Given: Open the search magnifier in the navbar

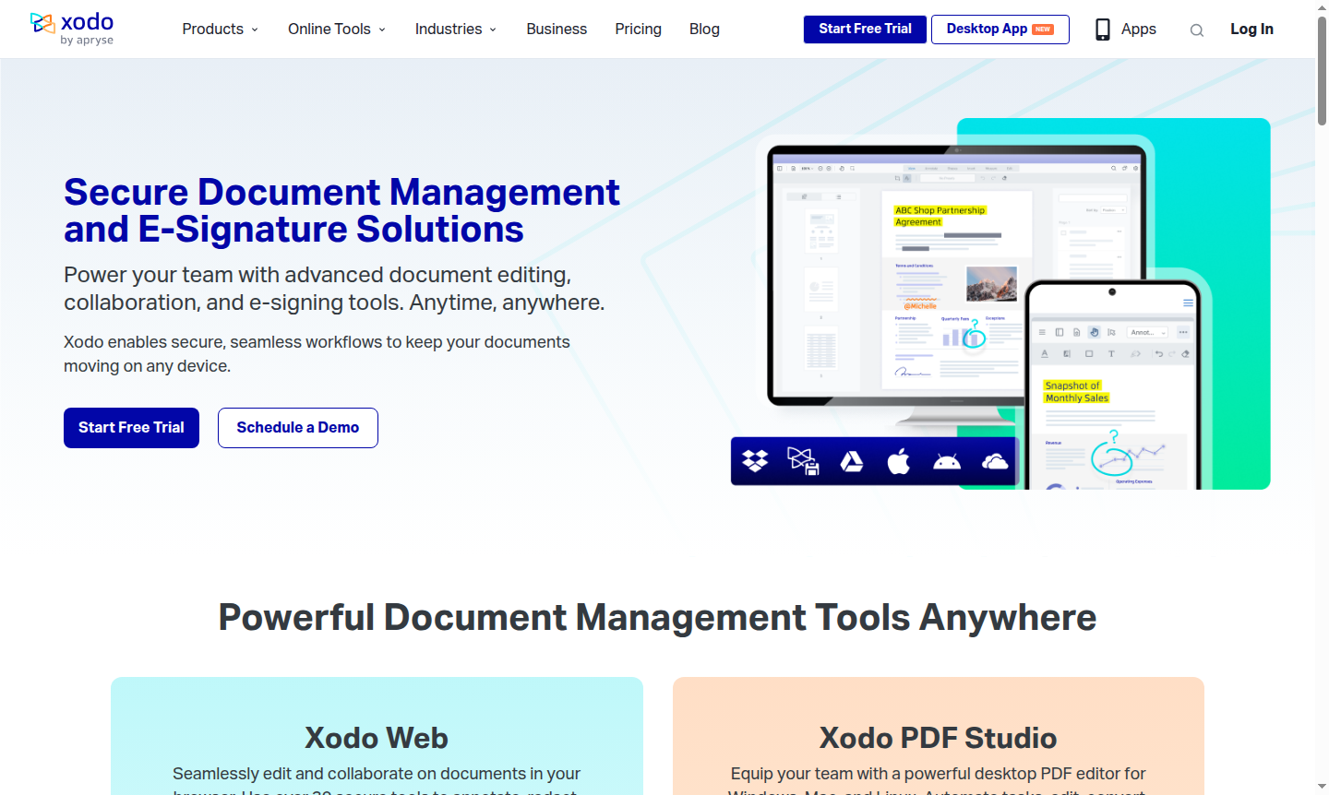Looking at the screenshot, I should [1196, 30].
